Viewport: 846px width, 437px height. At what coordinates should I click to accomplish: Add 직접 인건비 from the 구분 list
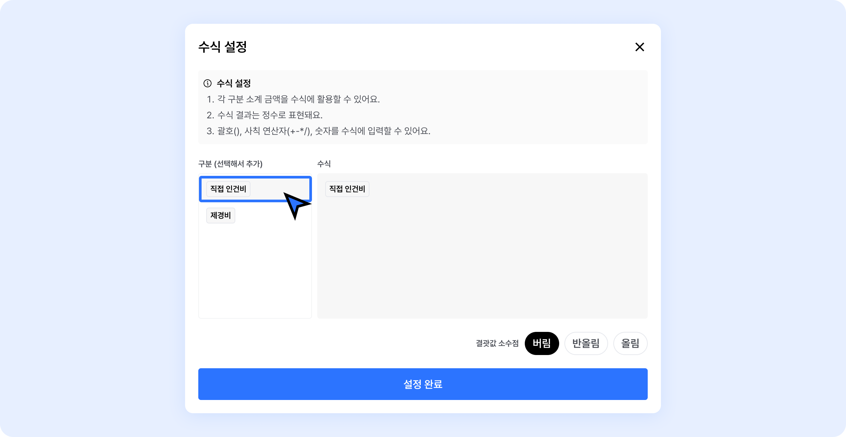pyautogui.click(x=228, y=189)
